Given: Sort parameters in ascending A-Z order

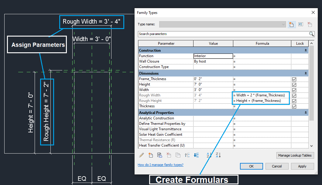Looking at the screenshot, I should pos(209,155).
